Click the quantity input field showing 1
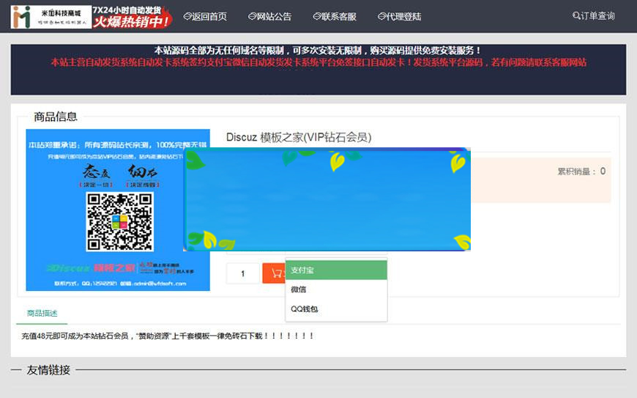The height and width of the screenshot is (398, 637). [x=242, y=273]
